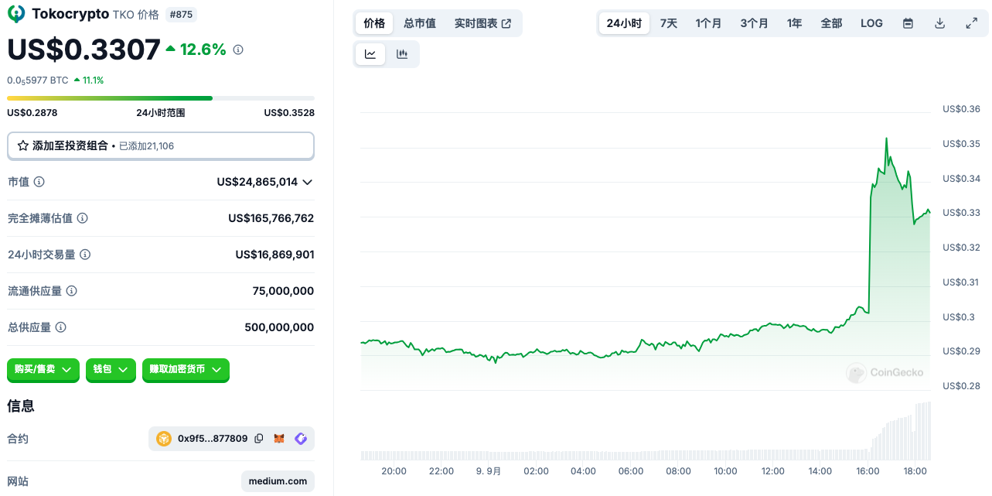The width and height of the screenshot is (992, 496).
Task: Toggle LOG scale on chart
Action: click(x=871, y=23)
